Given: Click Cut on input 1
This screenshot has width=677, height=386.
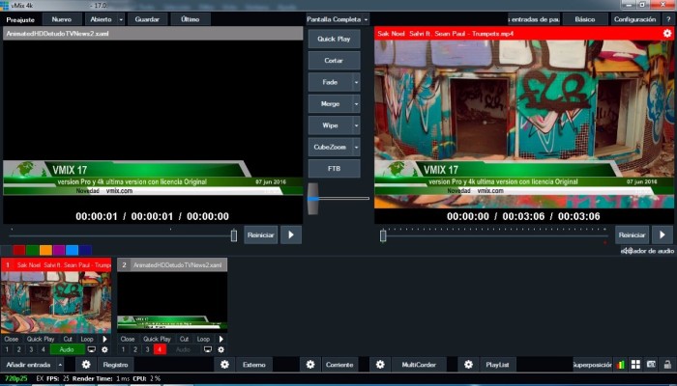Looking at the screenshot, I should [68, 339].
